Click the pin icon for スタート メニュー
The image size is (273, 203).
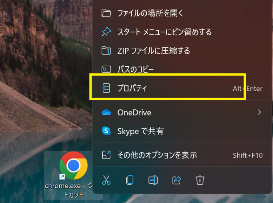[106, 32]
